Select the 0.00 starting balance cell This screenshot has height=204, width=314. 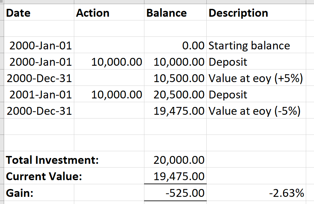click(x=175, y=45)
